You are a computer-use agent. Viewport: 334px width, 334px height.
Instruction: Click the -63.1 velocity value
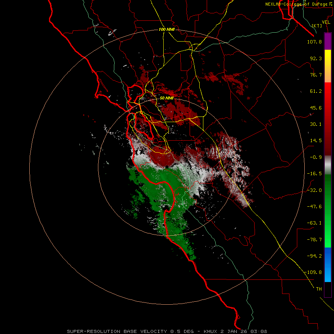(314, 223)
